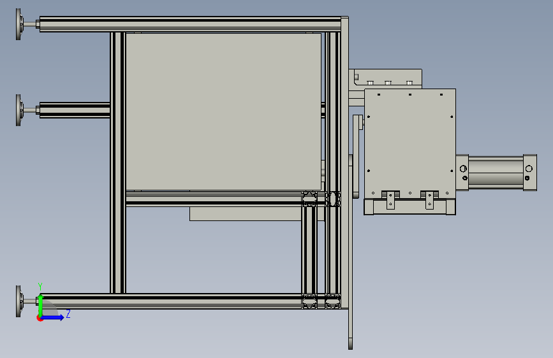Select the middle leveling foot pad
The height and width of the screenshot is (358, 553).
point(18,110)
